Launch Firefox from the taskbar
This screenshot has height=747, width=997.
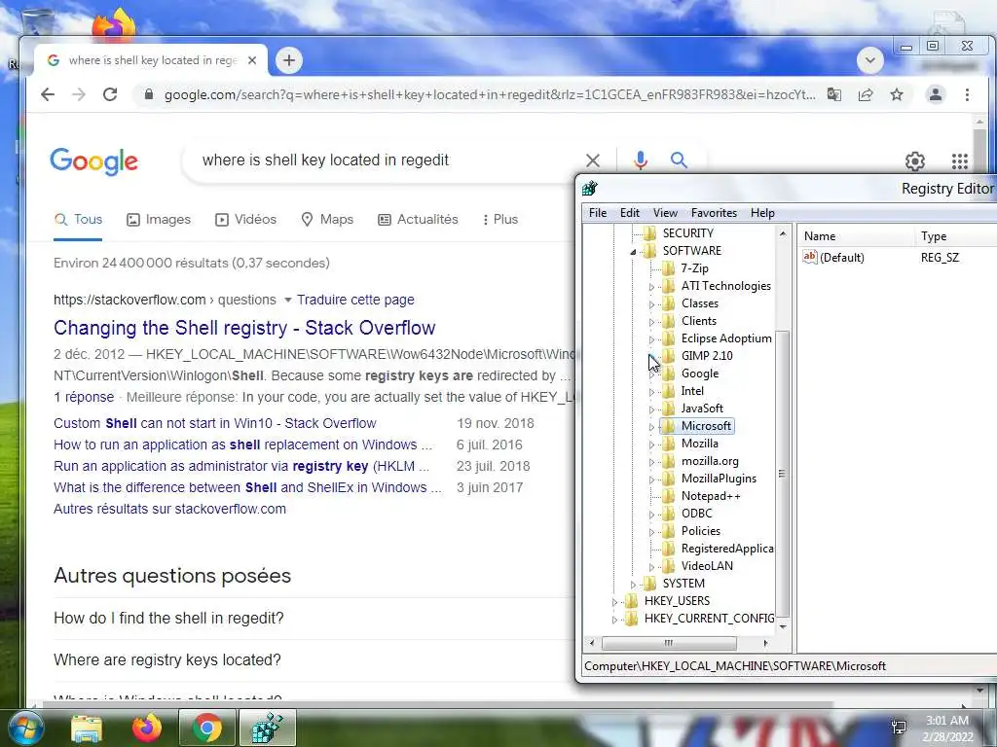(x=147, y=728)
